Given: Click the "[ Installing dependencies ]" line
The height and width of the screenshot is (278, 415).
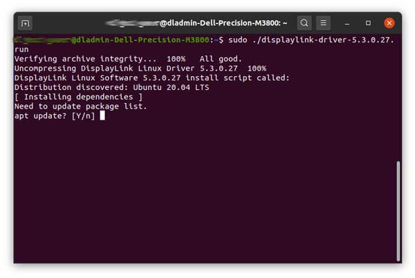Looking at the screenshot, I should point(78,97).
